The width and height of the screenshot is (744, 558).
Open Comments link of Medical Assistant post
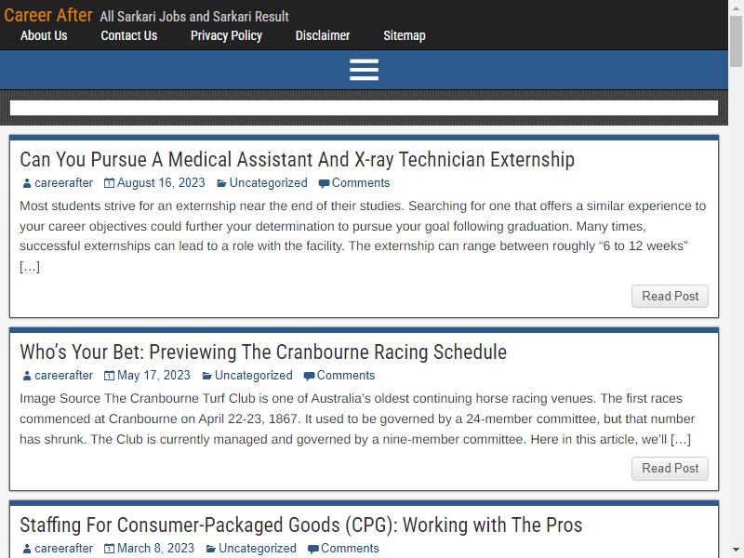pyautogui.click(x=361, y=182)
